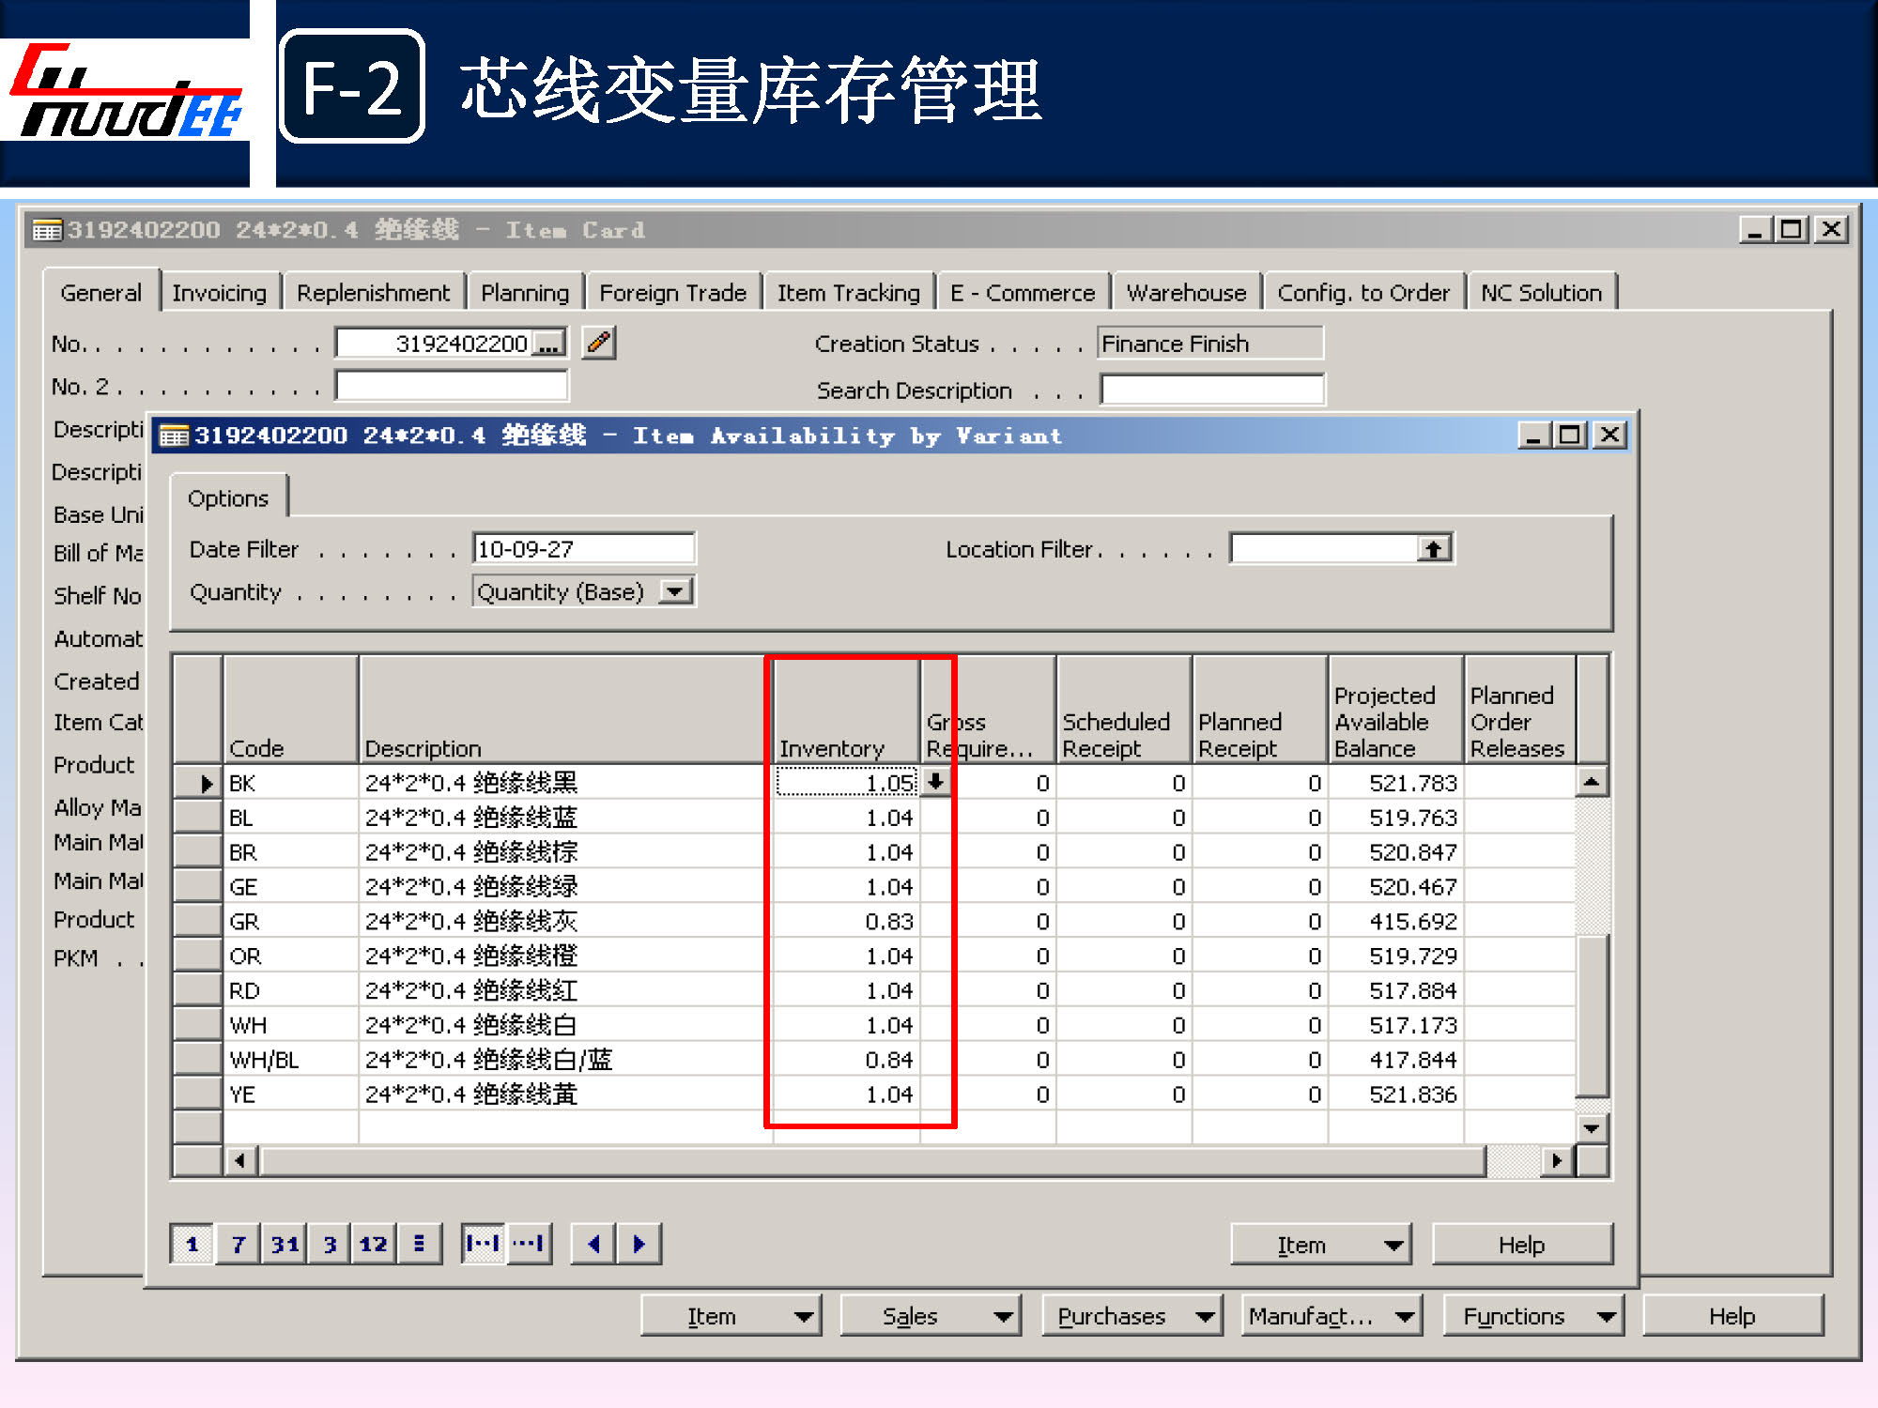1878x1408 pixels.
Task: Click the Year period button labeled 12
Action: click(373, 1244)
